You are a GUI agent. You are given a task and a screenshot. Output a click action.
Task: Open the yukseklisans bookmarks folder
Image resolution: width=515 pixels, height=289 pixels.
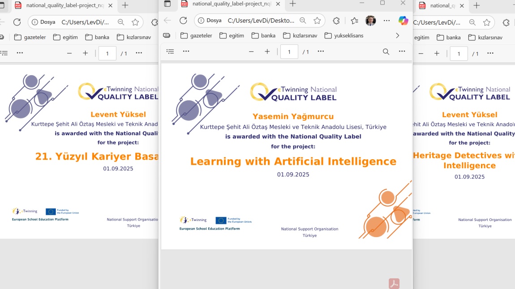[343, 35]
